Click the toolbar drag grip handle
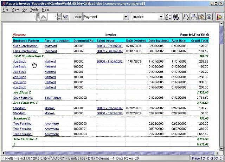This screenshot has width=225, height=162. tap(37, 17)
